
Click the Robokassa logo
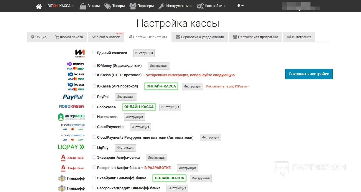point(71,106)
